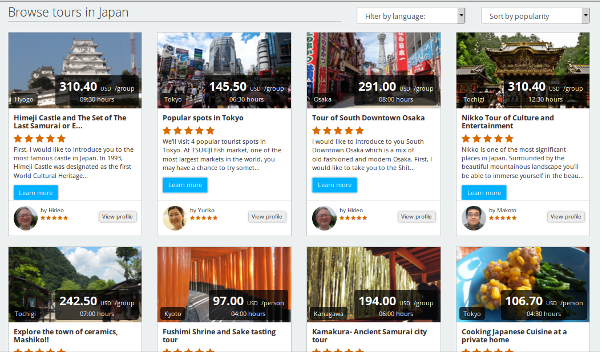View Hideo's profile under Himeji Castle tour
The image size is (602, 352).
click(118, 216)
